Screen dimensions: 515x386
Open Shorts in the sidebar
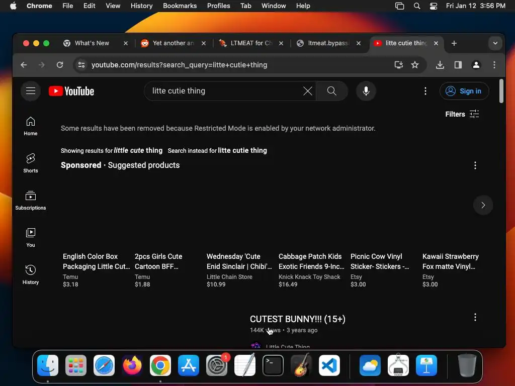(31, 163)
